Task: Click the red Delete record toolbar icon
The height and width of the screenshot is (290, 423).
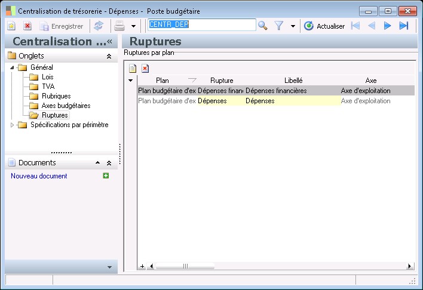Action: click(27, 26)
